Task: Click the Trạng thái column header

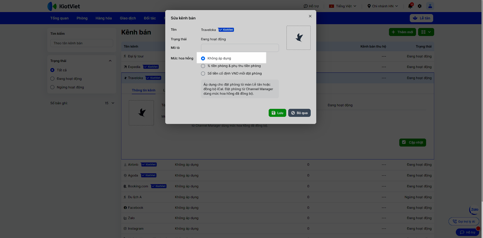Action: coord(424,47)
